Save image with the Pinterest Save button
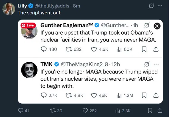This screenshot has width=169, height=117. (x=28, y=25)
